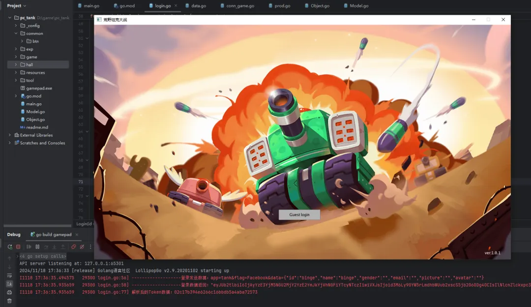Click the Debug tool window title
Image resolution: width=531 pixels, height=307 pixels.
(x=14, y=235)
